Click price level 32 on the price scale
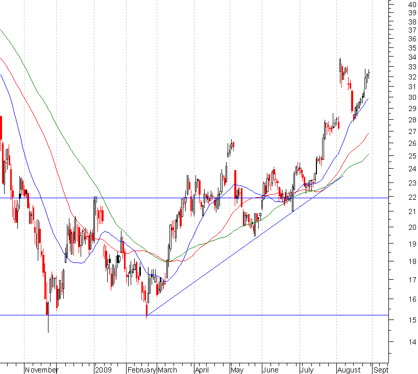Viewport: 418px width, 374px height. pos(412,77)
